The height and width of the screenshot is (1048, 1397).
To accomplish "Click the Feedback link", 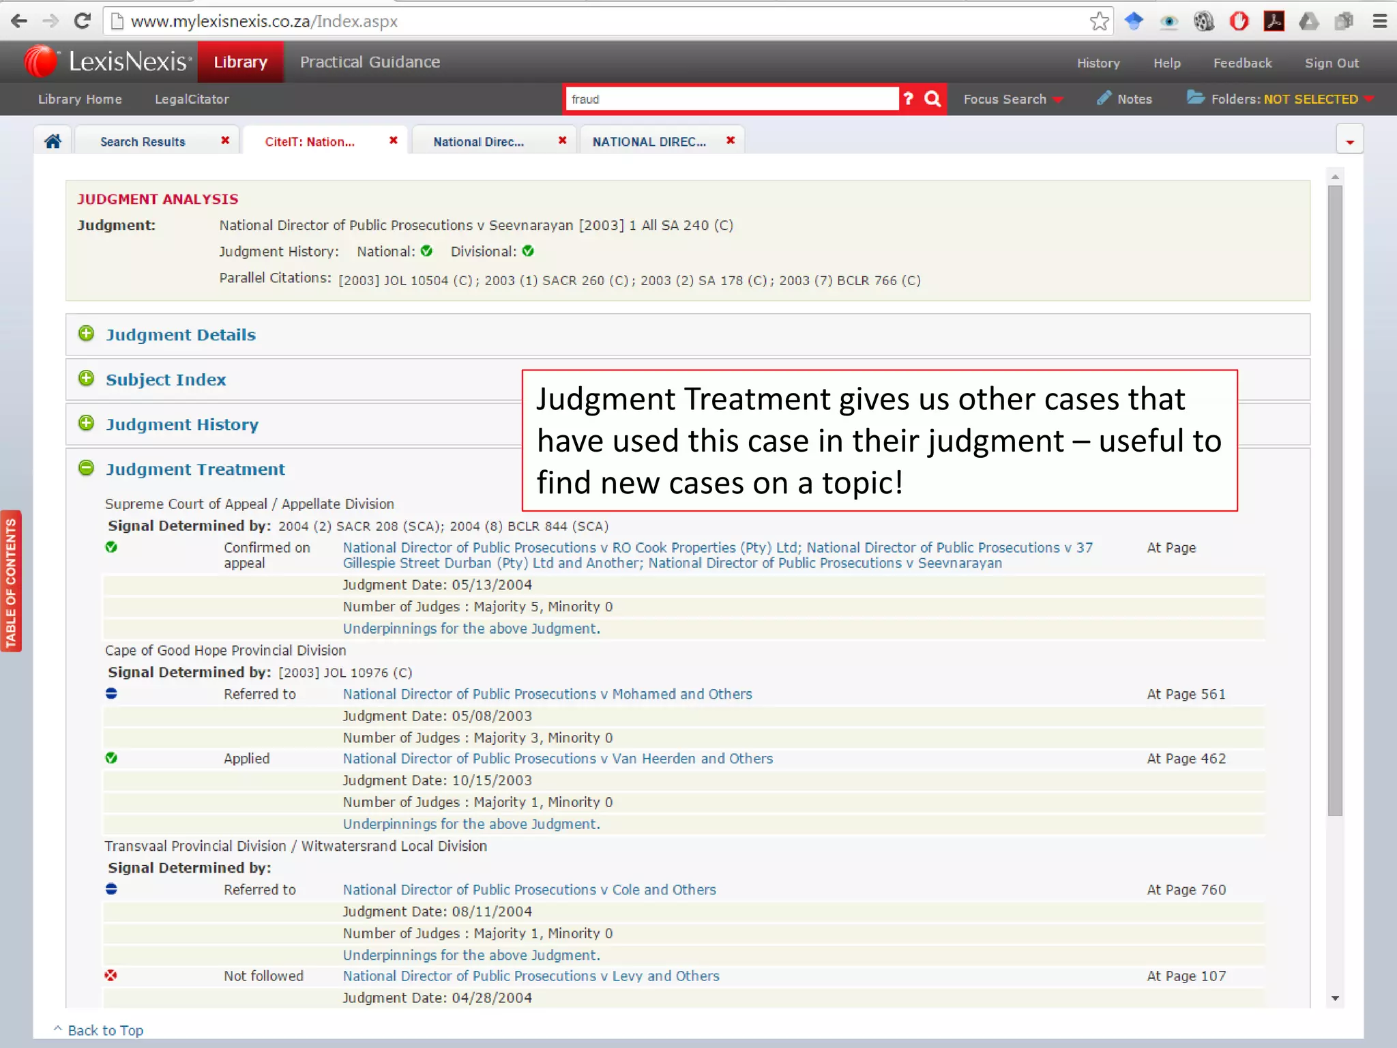I will coord(1242,63).
